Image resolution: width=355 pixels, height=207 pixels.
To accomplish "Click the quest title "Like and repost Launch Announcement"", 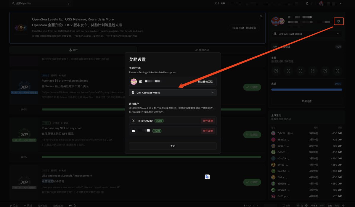I will click(x=67, y=176).
